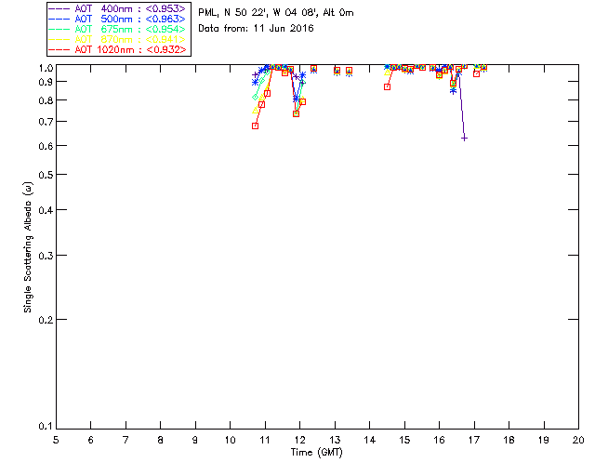This screenshot has height=476, width=595.
Task: Click the green dashed line sample in legend
Action: pos(59,29)
